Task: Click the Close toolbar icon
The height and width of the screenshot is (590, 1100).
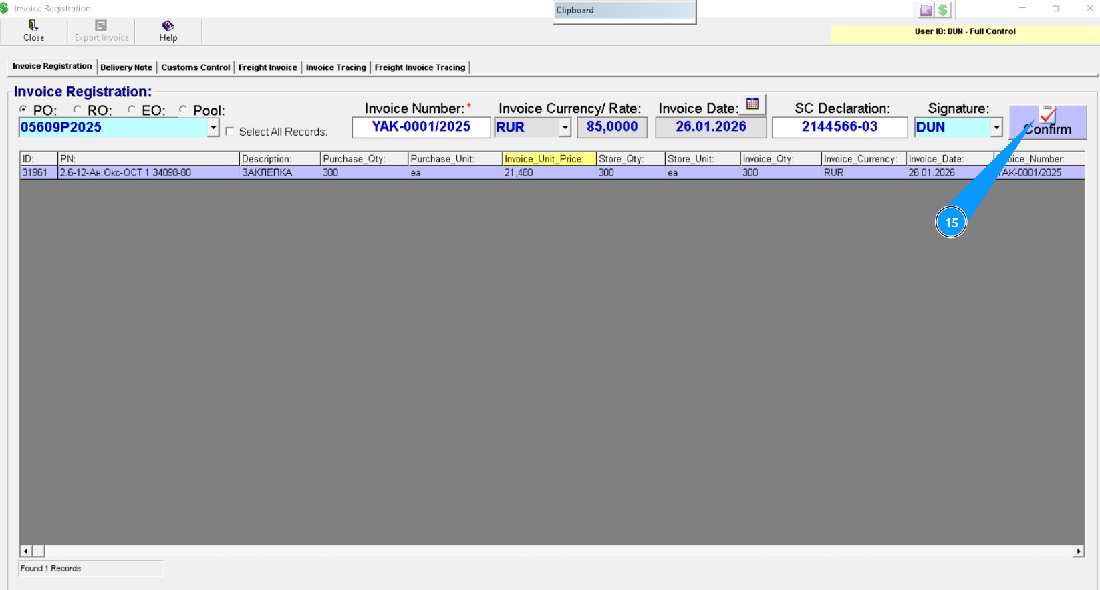Action: 33,31
